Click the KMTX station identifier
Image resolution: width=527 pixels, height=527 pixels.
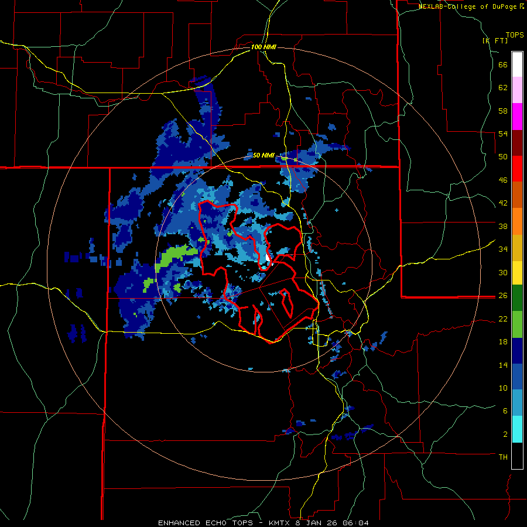[x=280, y=523]
